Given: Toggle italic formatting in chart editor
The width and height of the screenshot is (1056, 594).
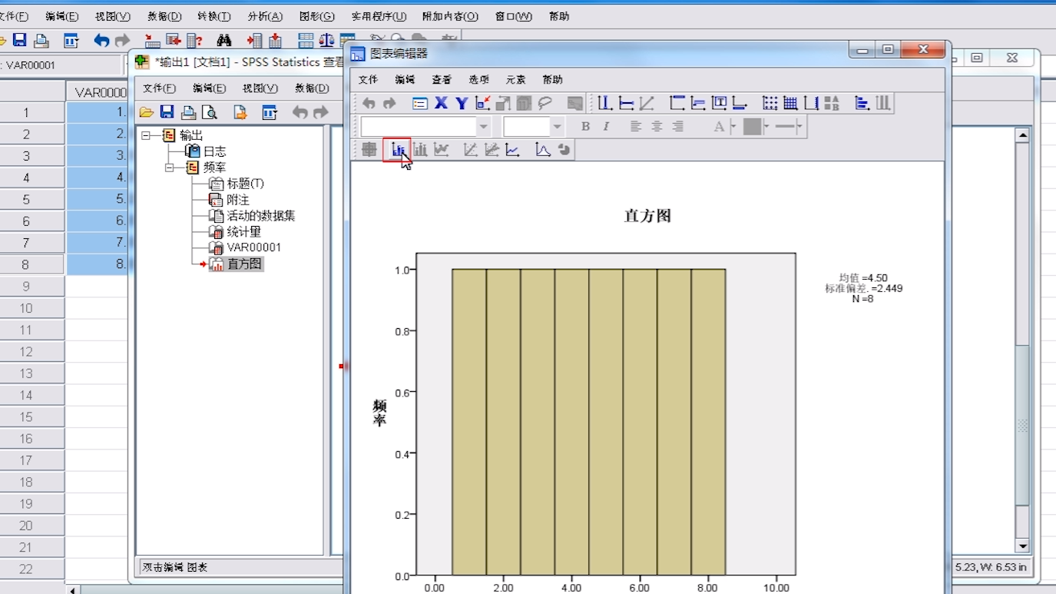Looking at the screenshot, I should pyautogui.click(x=606, y=127).
